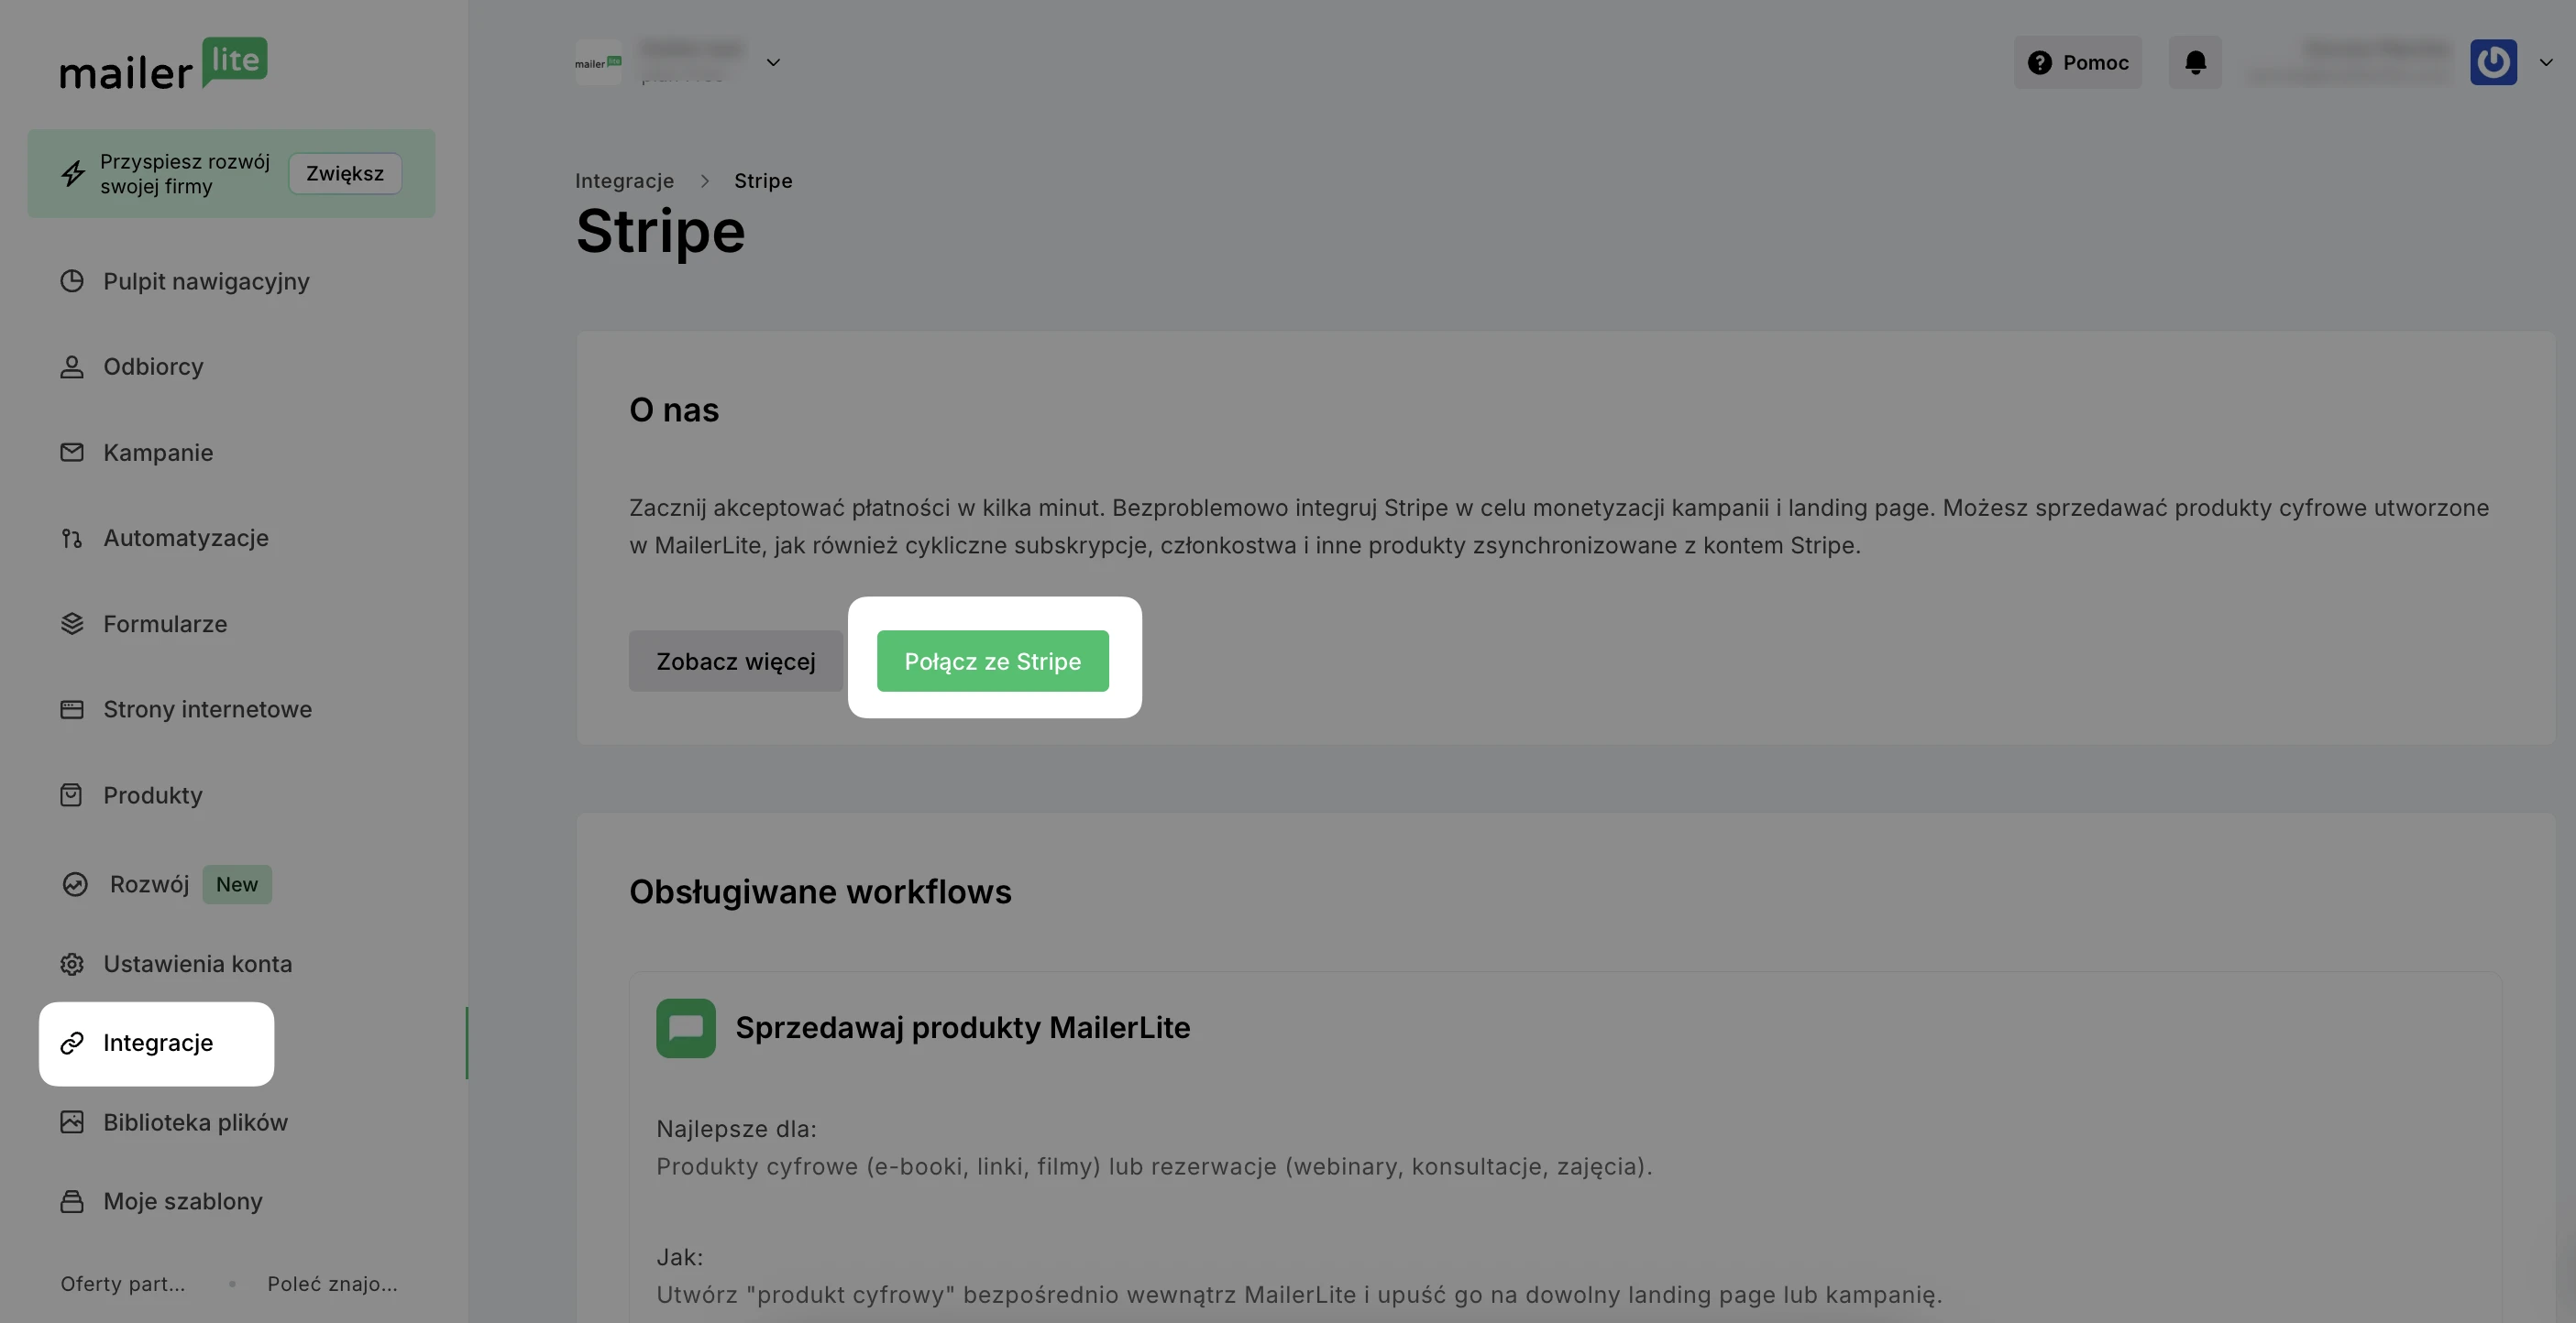This screenshot has width=2576, height=1323.
Task: Click the Zobacz więcej button
Action: click(736, 661)
